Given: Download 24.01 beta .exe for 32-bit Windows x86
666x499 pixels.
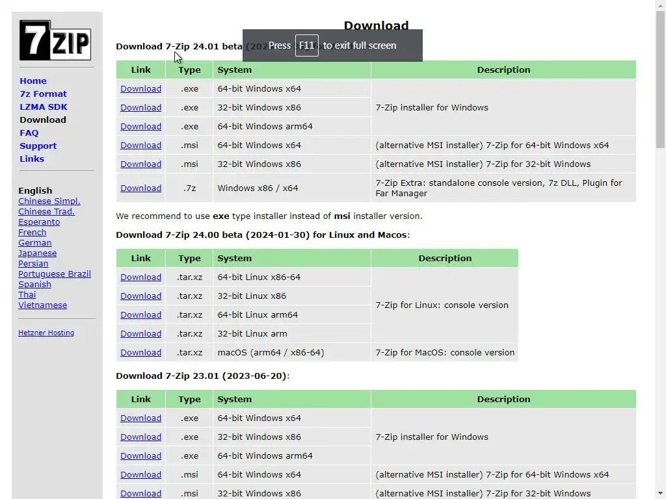Looking at the screenshot, I should (140, 107).
